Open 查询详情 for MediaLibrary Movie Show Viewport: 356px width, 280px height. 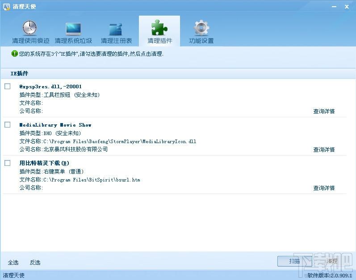pyautogui.click(x=324, y=149)
